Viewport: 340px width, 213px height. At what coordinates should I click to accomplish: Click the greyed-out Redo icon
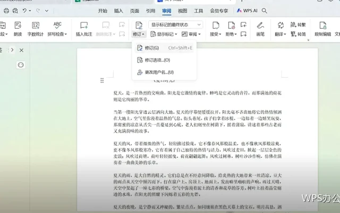click(38, 11)
